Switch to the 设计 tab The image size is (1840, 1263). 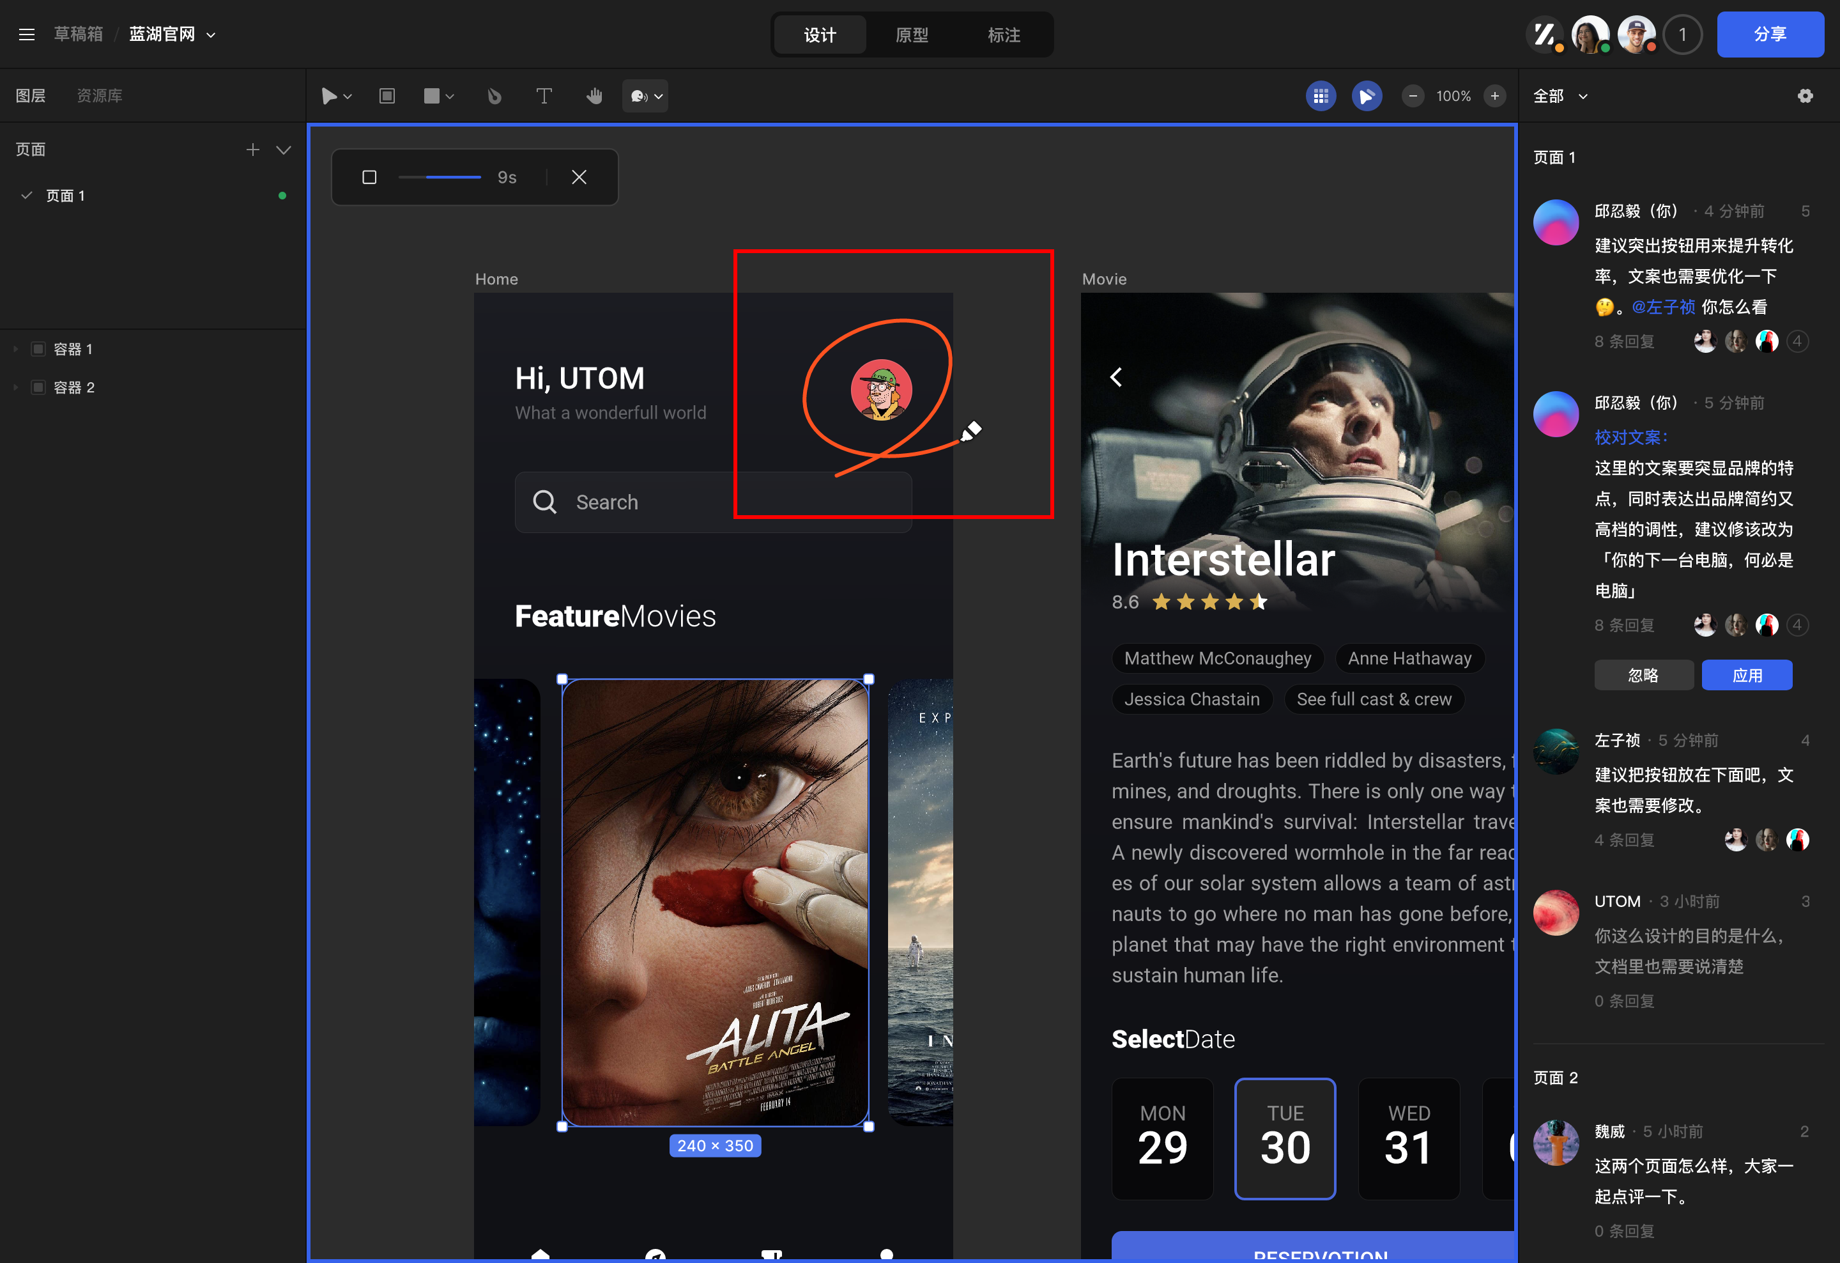(x=820, y=35)
